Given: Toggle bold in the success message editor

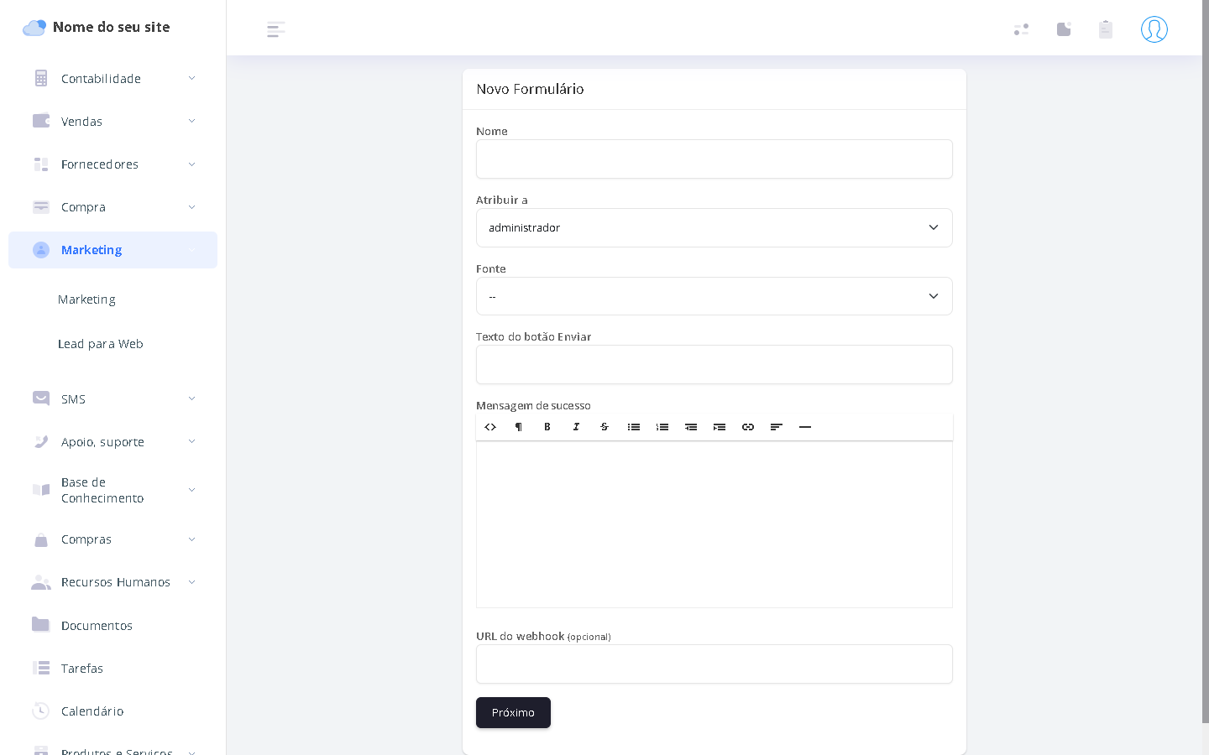Looking at the screenshot, I should pyautogui.click(x=547, y=427).
